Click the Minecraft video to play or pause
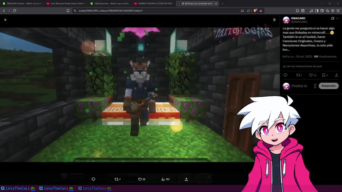342x192 pixels. coord(140,95)
